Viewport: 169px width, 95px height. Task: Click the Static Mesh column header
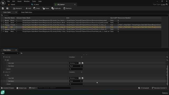coord(26,18)
